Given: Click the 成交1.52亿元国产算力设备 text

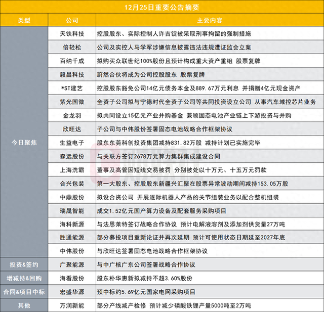Looking at the screenshot, I should pos(161,211).
